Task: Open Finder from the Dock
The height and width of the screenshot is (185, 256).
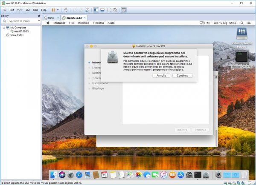Action: [54, 175]
